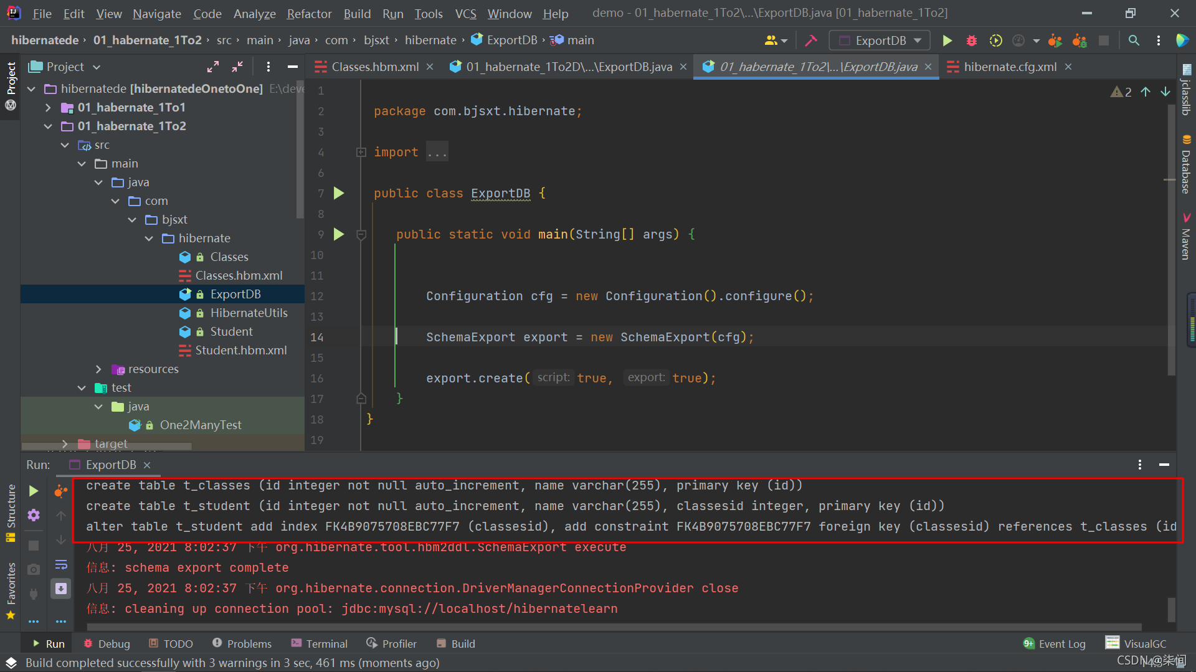This screenshot has width=1196, height=672.
Task: Hide the Project panel with minus icon
Action: click(292, 67)
